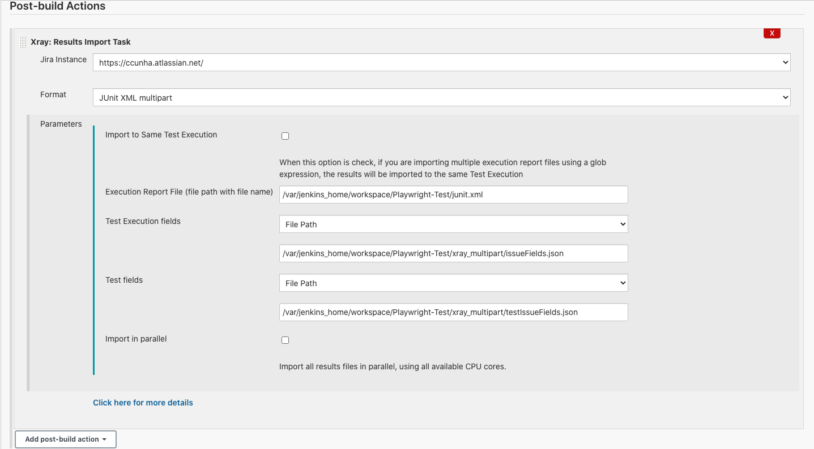Click the Execution Report File path field
Image resolution: width=814 pixels, height=449 pixels.
click(x=453, y=195)
